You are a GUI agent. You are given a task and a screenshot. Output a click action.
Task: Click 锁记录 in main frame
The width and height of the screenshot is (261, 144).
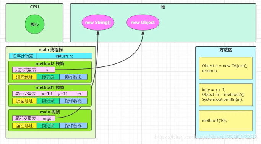(48, 126)
